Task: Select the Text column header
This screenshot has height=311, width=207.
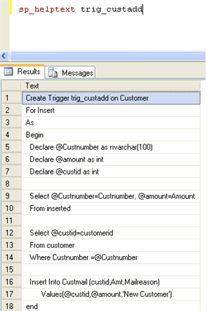Action: click(111, 86)
